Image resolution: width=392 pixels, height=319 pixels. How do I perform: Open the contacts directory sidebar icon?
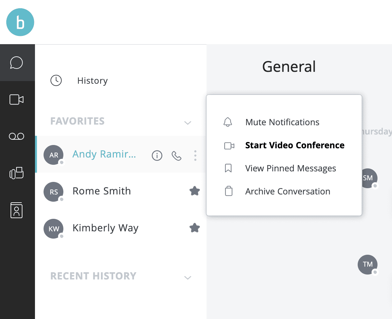point(16,210)
